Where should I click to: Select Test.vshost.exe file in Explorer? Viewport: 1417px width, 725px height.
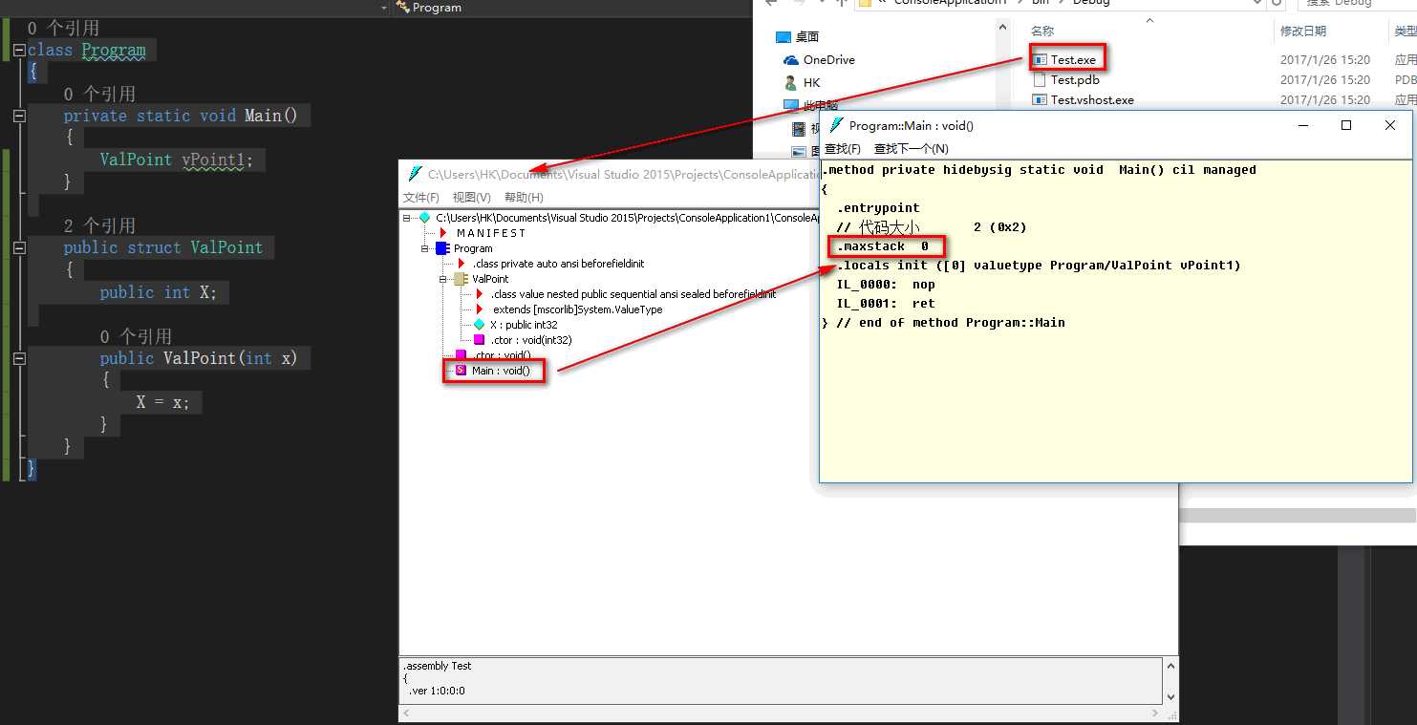(x=1092, y=99)
